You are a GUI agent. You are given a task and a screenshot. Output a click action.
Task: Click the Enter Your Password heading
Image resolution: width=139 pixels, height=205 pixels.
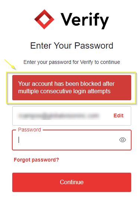tap(72, 46)
